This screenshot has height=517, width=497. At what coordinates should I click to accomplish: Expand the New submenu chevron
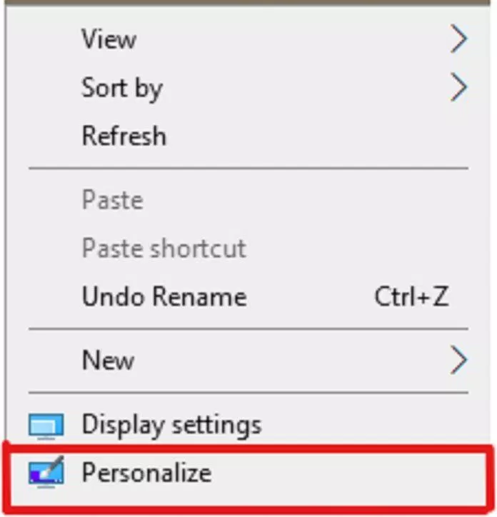459,360
